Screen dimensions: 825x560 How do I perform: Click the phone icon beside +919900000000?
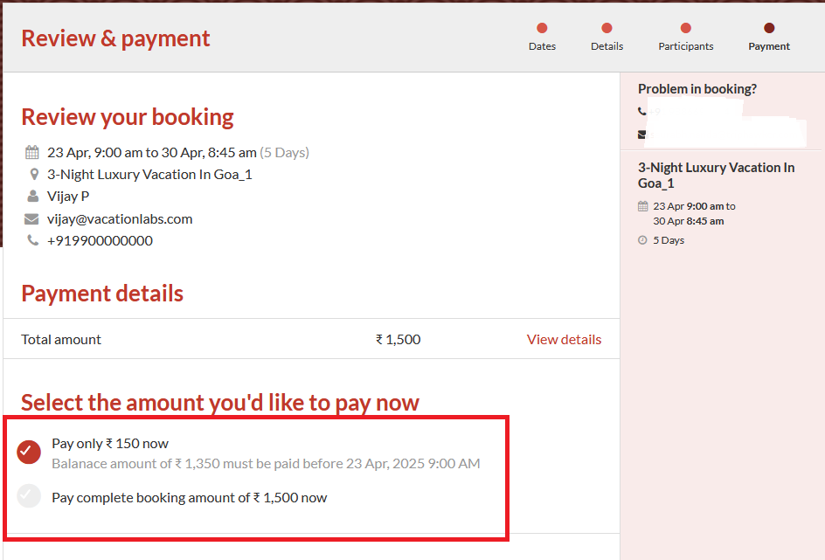(32, 240)
